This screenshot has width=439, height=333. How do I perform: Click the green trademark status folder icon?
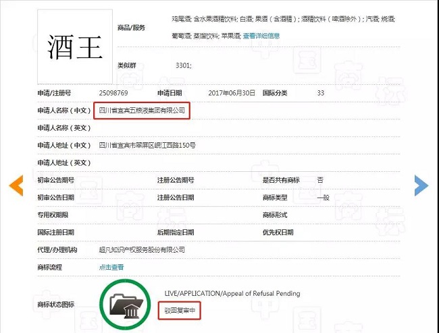(125, 304)
